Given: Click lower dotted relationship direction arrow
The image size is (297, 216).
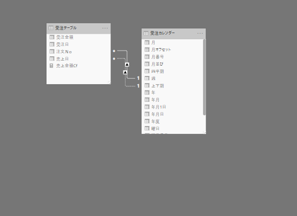Looking at the screenshot, I should 125,72.
